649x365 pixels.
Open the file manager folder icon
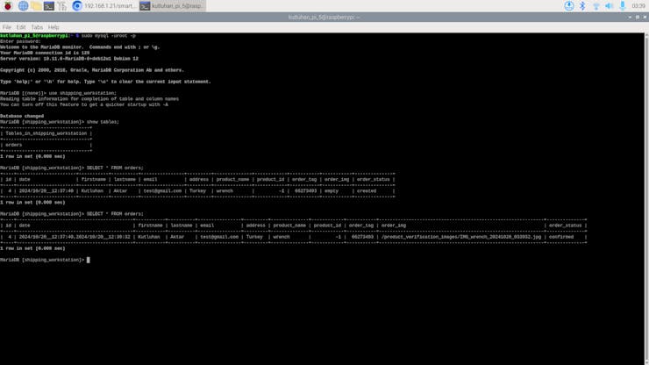(x=36, y=6)
